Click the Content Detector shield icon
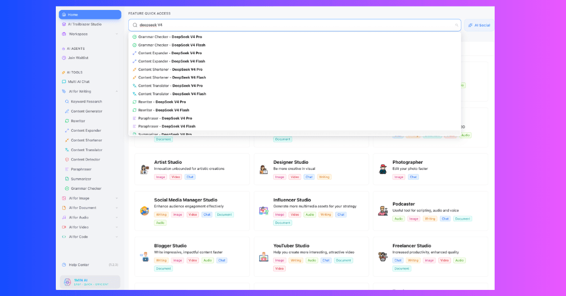Viewport: 566px width, 296px height. [x=67, y=159]
